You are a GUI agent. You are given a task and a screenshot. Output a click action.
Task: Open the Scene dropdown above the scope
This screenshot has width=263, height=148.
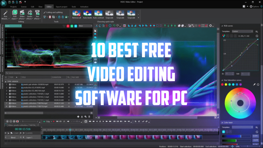click(13, 26)
